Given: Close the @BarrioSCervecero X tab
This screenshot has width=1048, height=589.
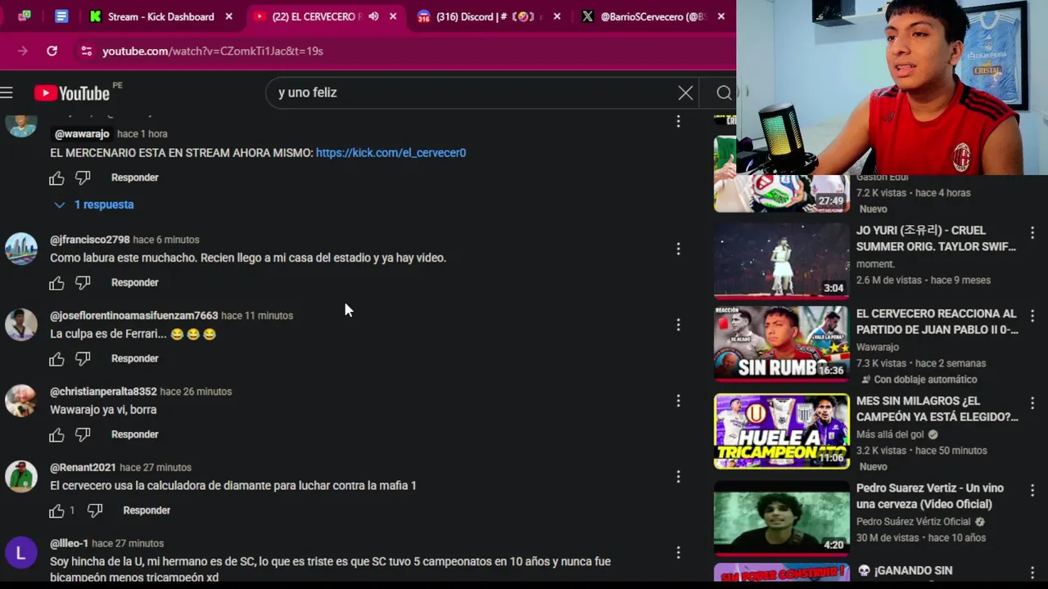Looking at the screenshot, I should (720, 16).
